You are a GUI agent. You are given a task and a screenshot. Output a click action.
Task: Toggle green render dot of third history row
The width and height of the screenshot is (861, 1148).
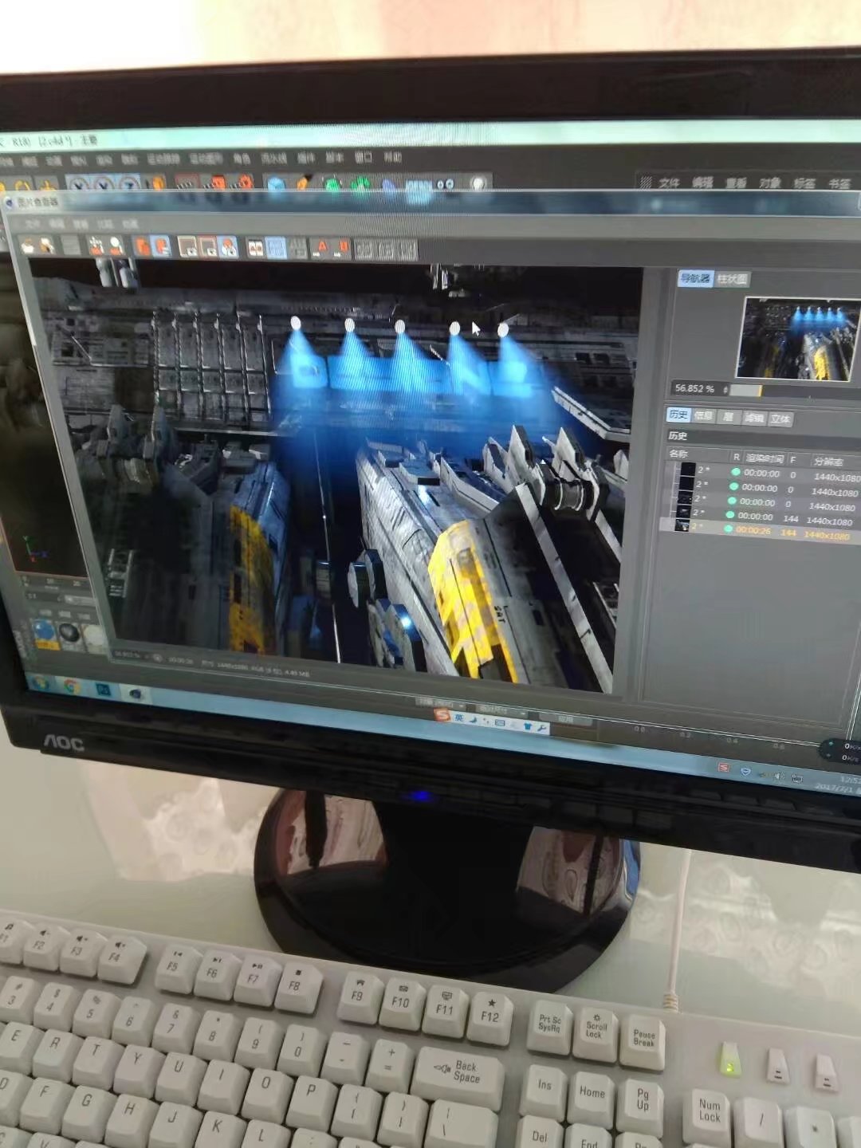[x=732, y=501]
